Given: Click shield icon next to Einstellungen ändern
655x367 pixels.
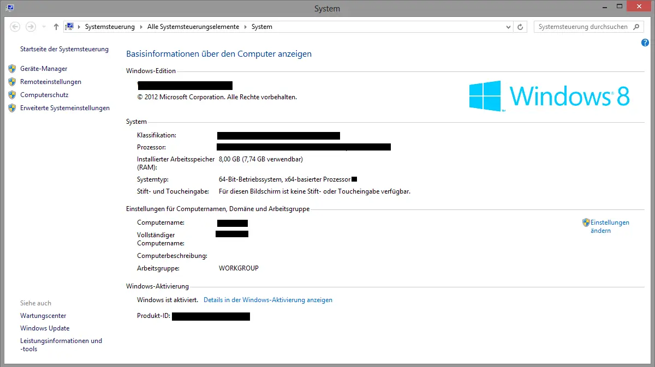Looking at the screenshot, I should click(x=586, y=222).
